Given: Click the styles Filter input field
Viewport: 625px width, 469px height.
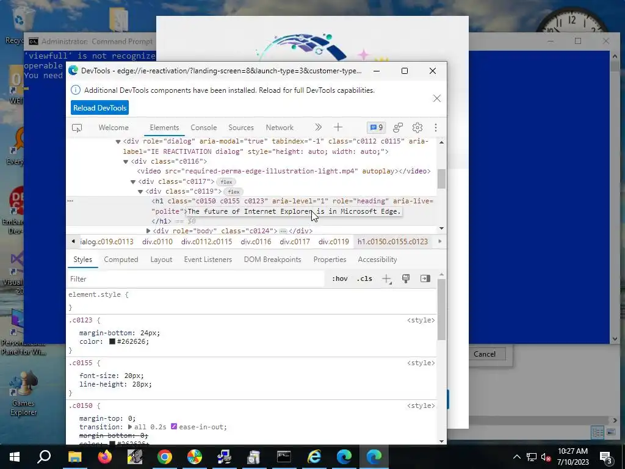Looking at the screenshot, I should pyautogui.click(x=195, y=278).
